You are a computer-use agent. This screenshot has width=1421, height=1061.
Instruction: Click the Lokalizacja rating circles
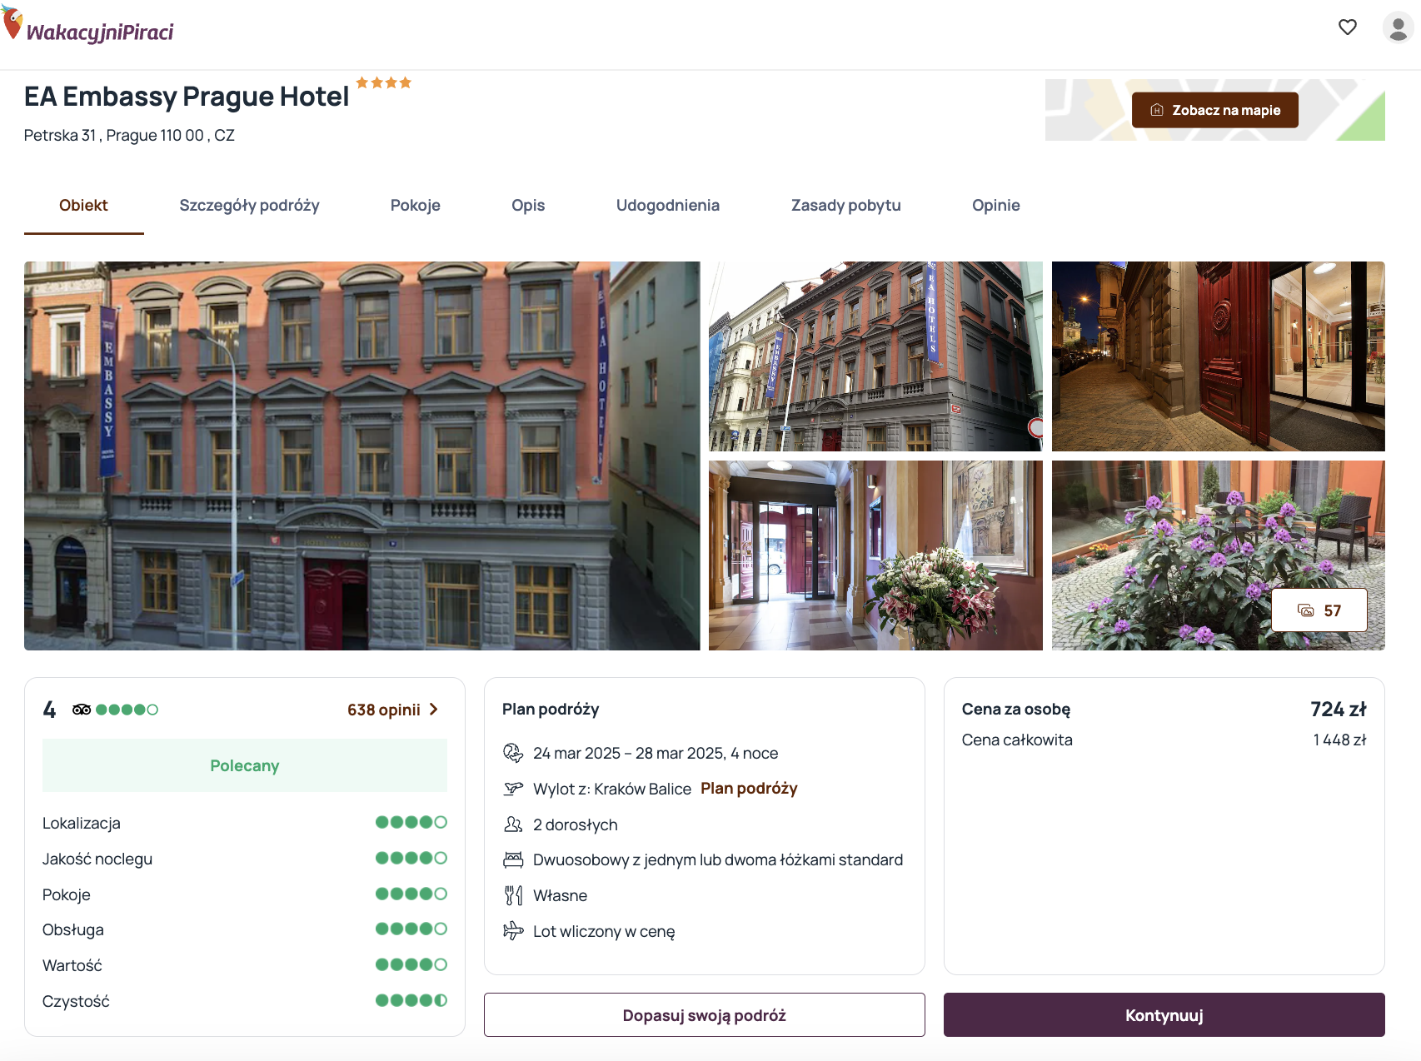click(x=411, y=822)
